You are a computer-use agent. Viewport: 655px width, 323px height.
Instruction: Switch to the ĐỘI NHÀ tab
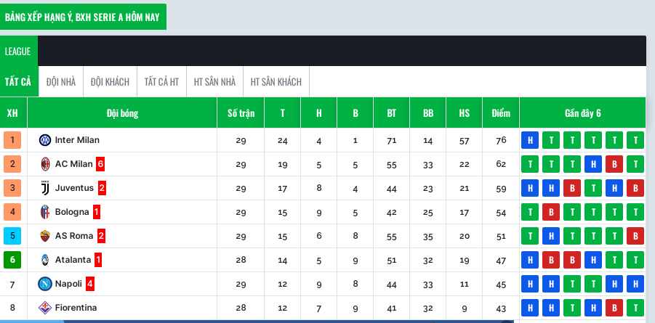pos(61,82)
